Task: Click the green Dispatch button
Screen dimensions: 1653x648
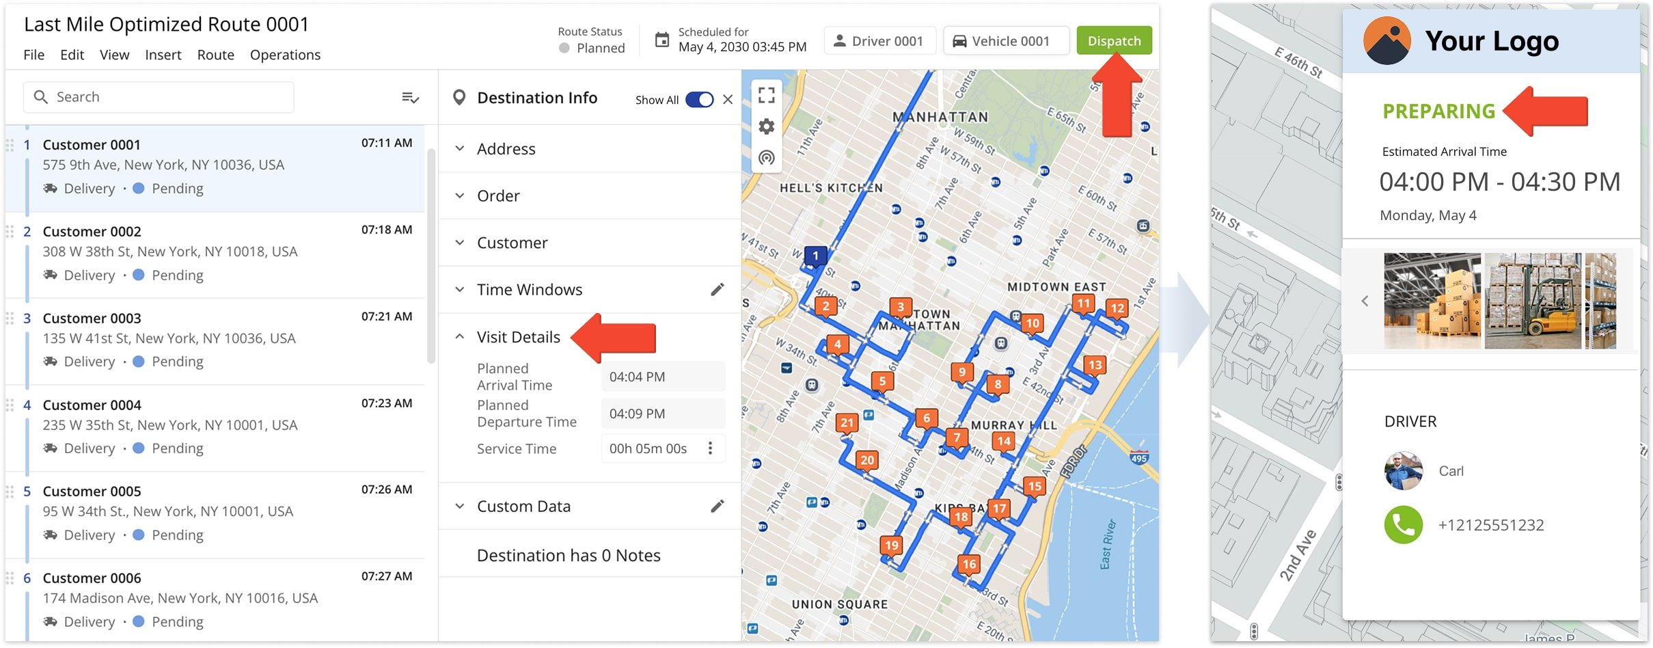Action: [x=1114, y=40]
